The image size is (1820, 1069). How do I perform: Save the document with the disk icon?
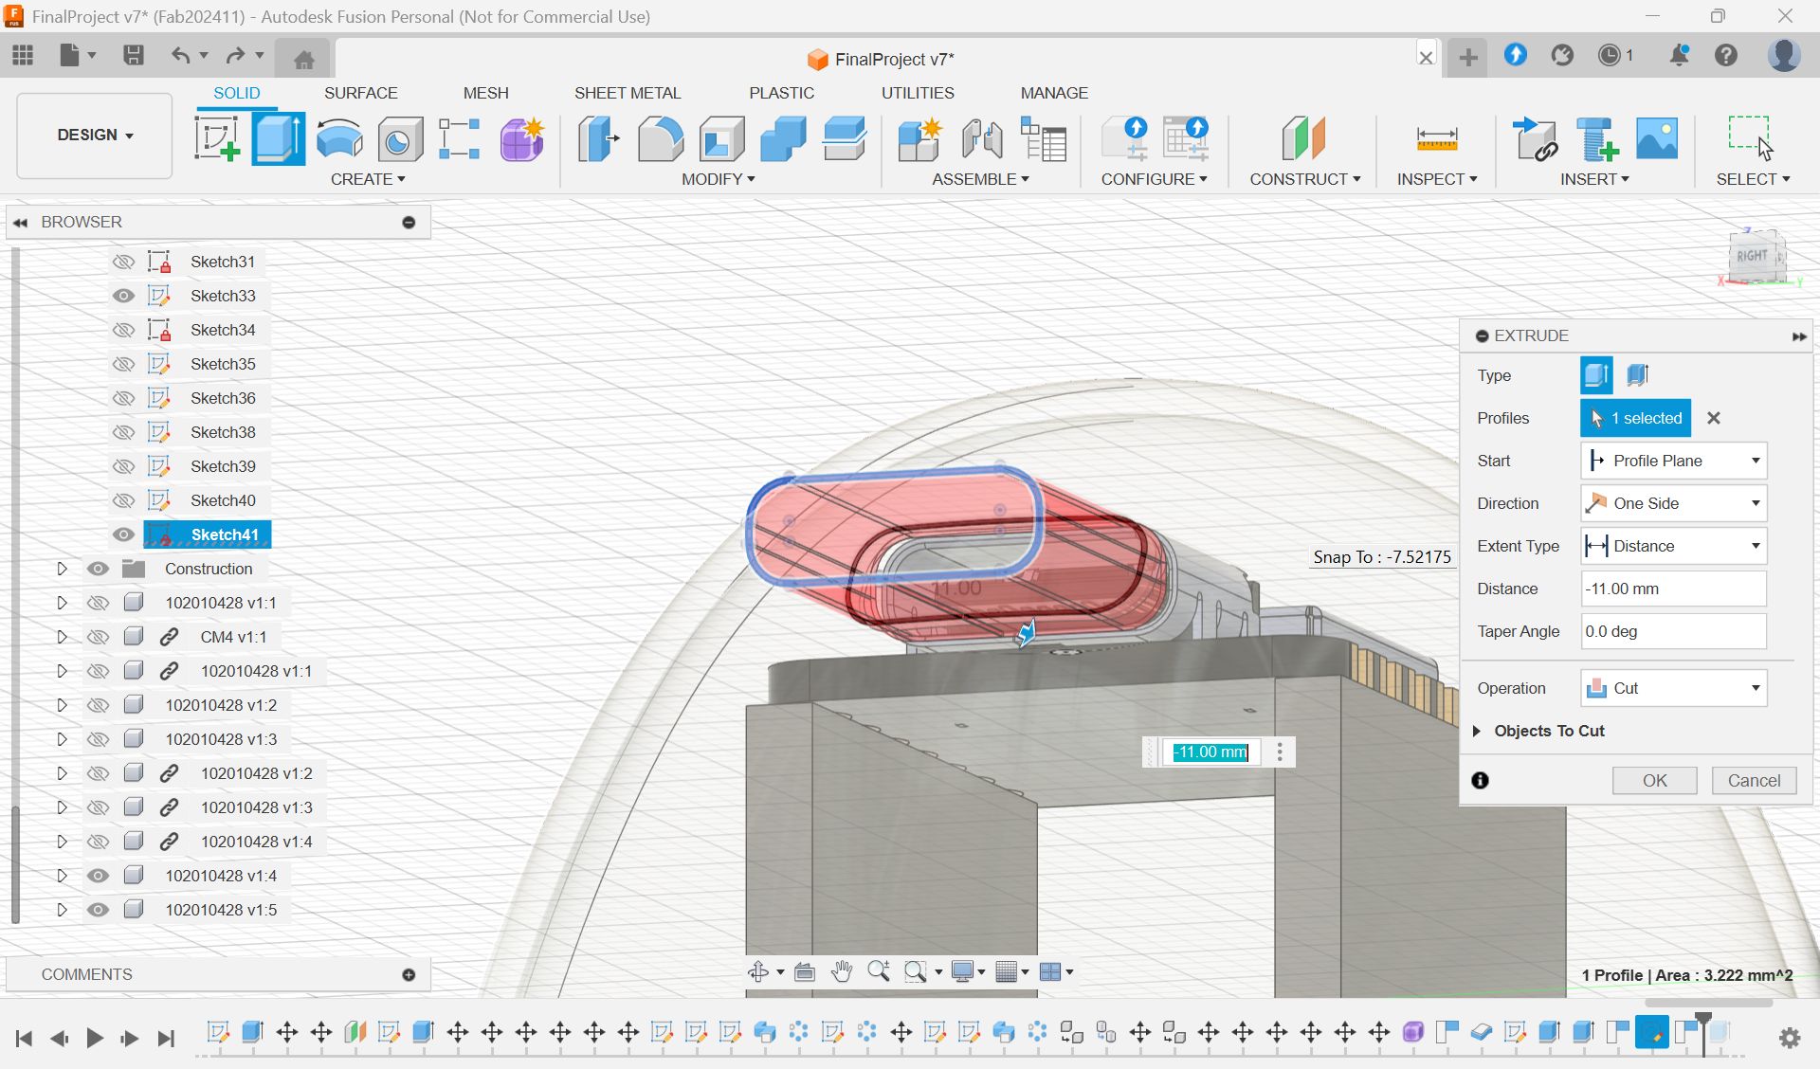pos(134,55)
